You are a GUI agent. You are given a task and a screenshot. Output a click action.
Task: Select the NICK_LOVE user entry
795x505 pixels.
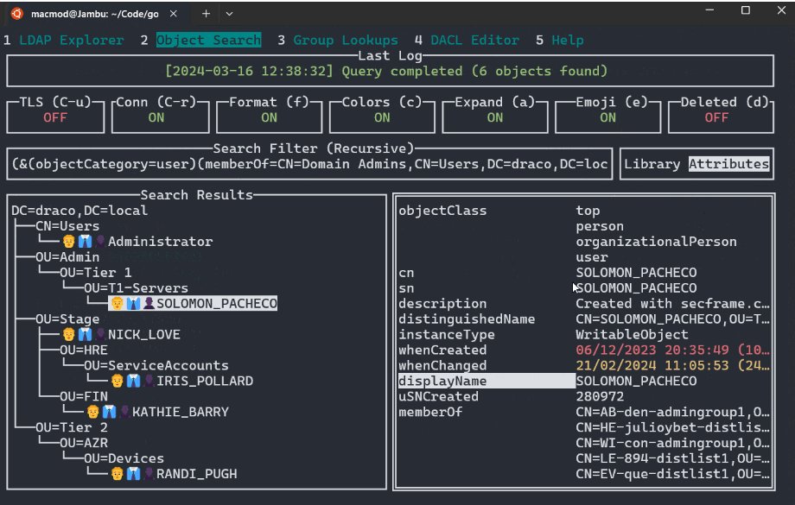click(144, 334)
